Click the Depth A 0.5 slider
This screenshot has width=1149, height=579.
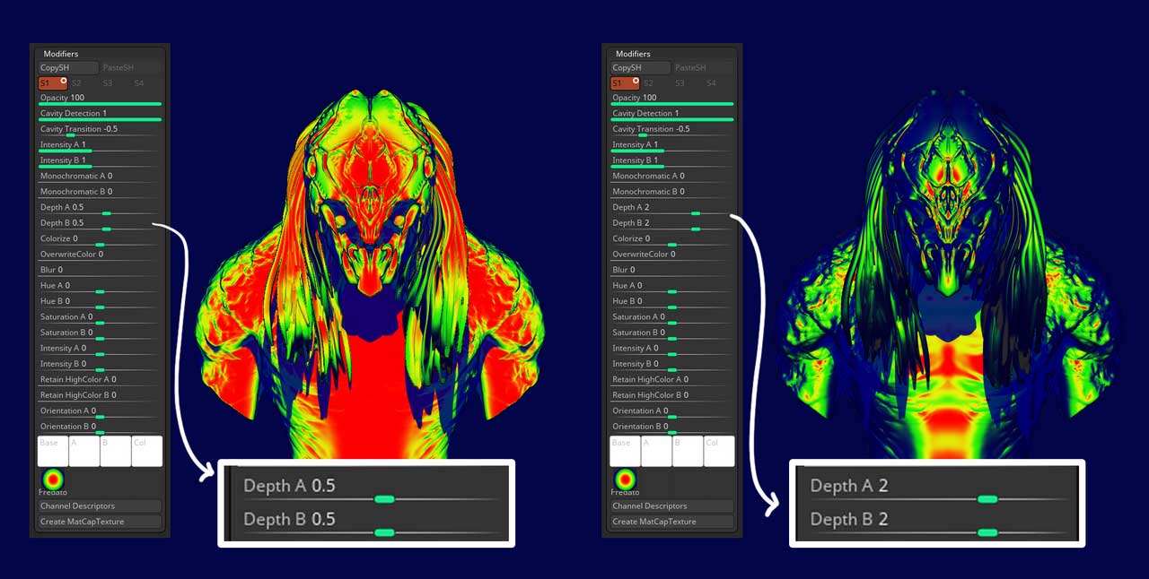pos(100,208)
